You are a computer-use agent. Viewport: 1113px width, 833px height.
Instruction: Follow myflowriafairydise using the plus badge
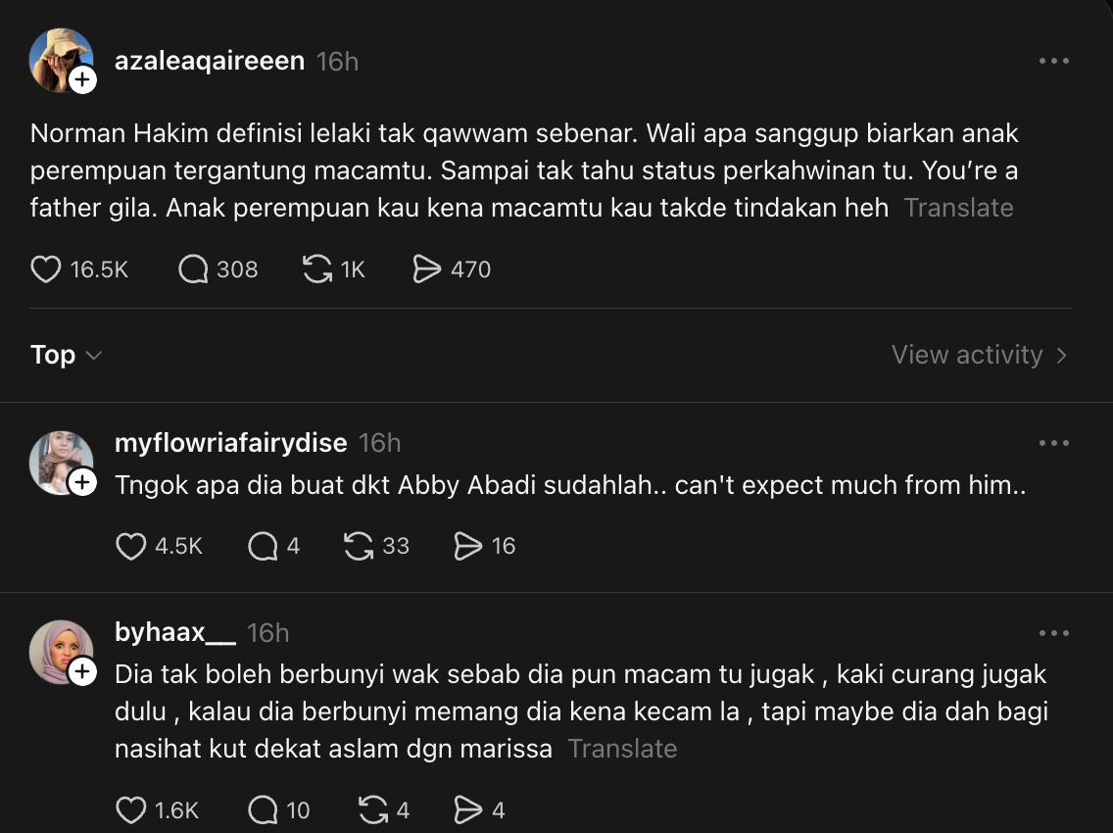pyautogui.click(x=83, y=482)
